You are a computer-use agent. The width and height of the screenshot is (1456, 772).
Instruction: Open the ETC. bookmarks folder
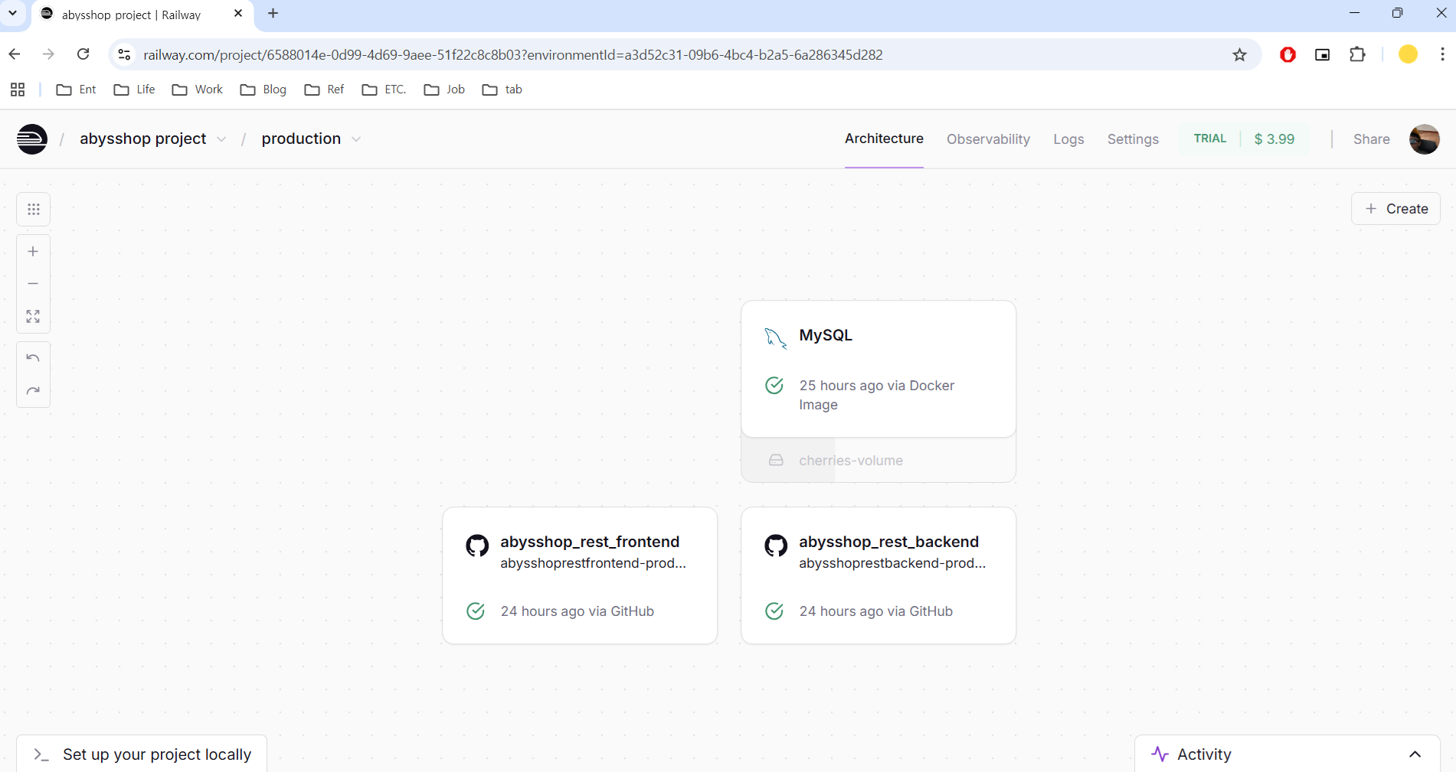tap(384, 90)
